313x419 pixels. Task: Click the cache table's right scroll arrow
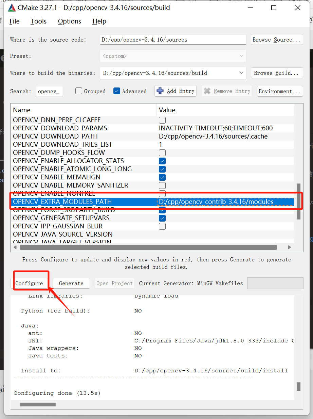pyautogui.click(x=289, y=247)
